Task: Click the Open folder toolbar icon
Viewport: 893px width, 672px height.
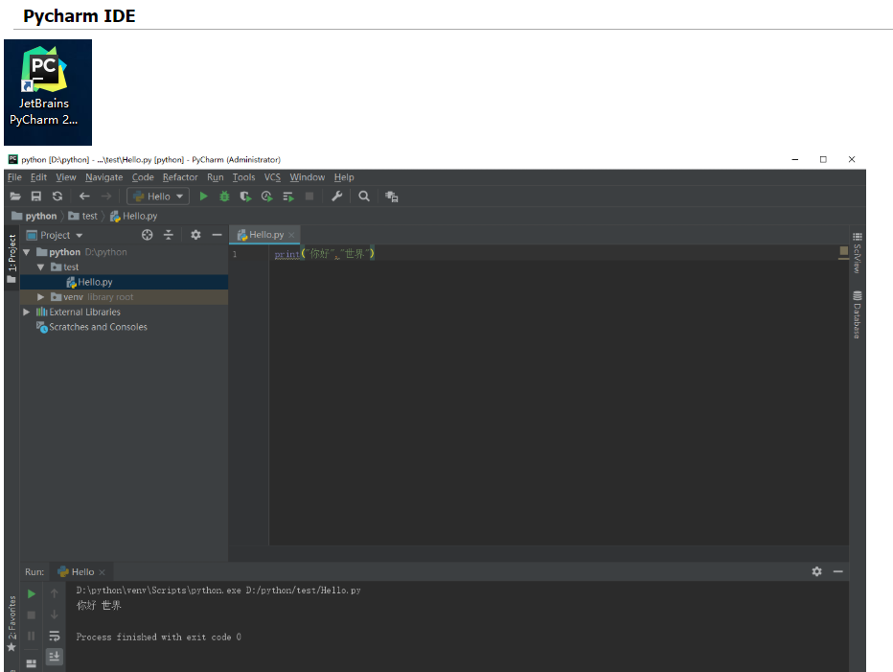Action: (x=15, y=197)
